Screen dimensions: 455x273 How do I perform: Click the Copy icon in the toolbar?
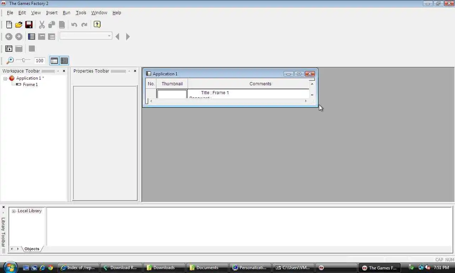point(52,25)
